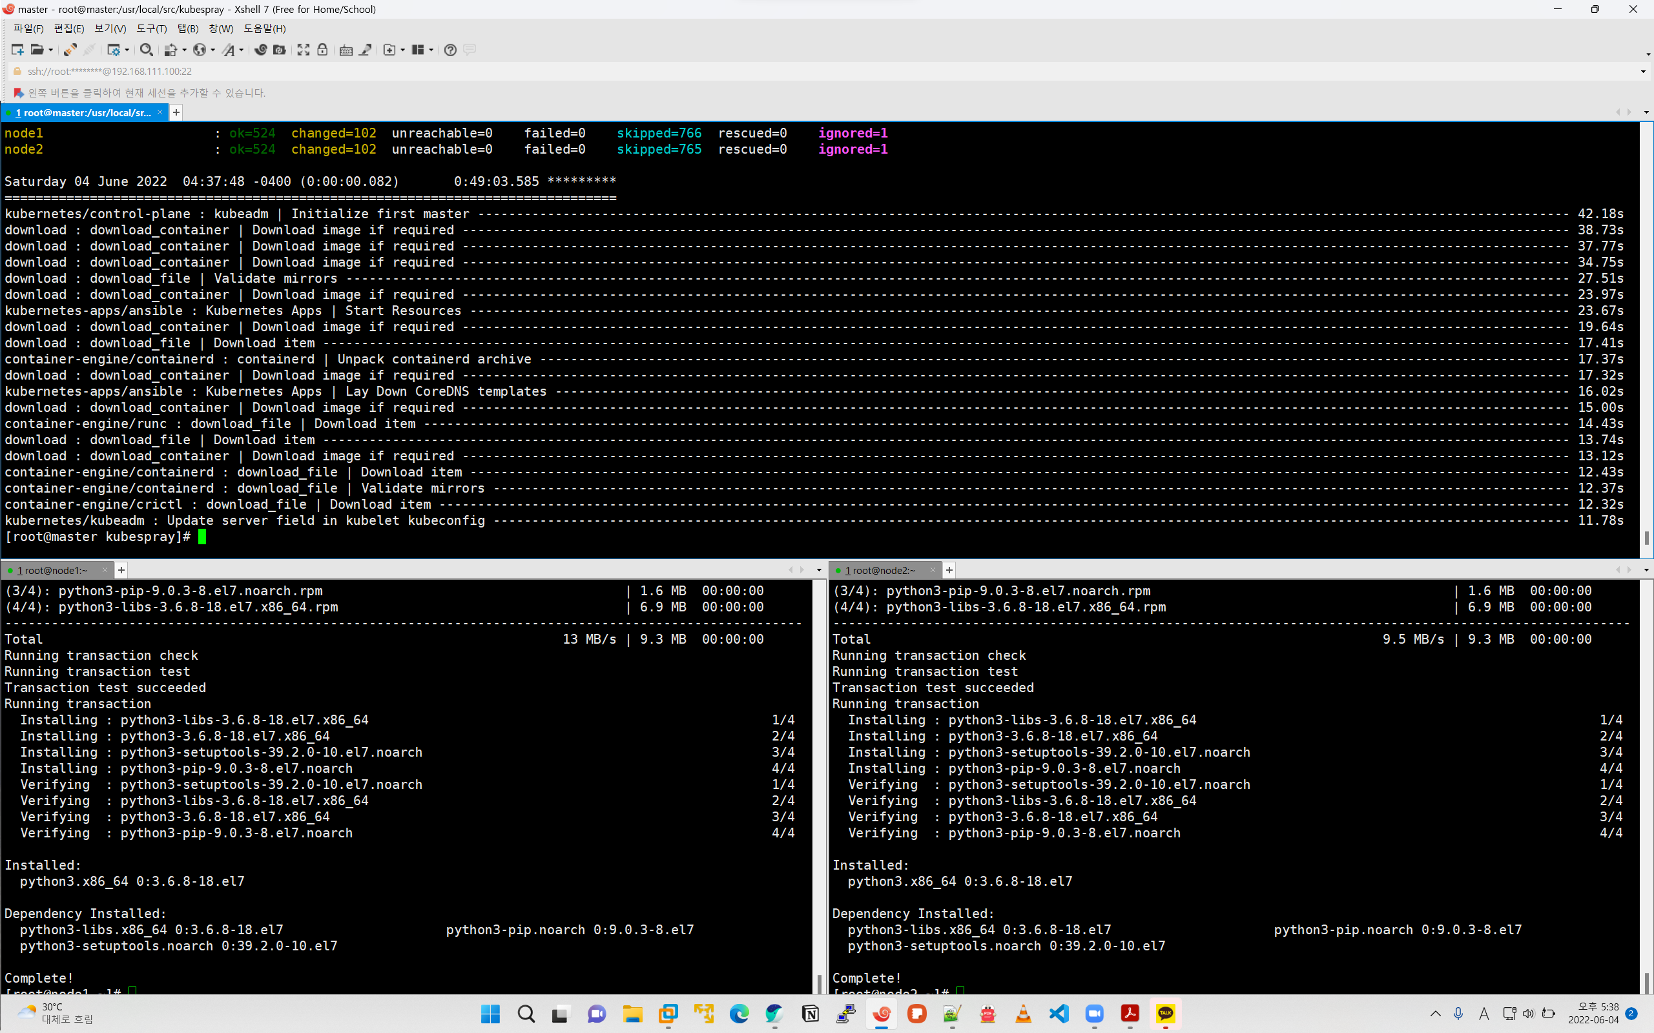Expand the font settings dropdown arrow
The width and height of the screenshot is (1654, 1033).
pos(242,50)
